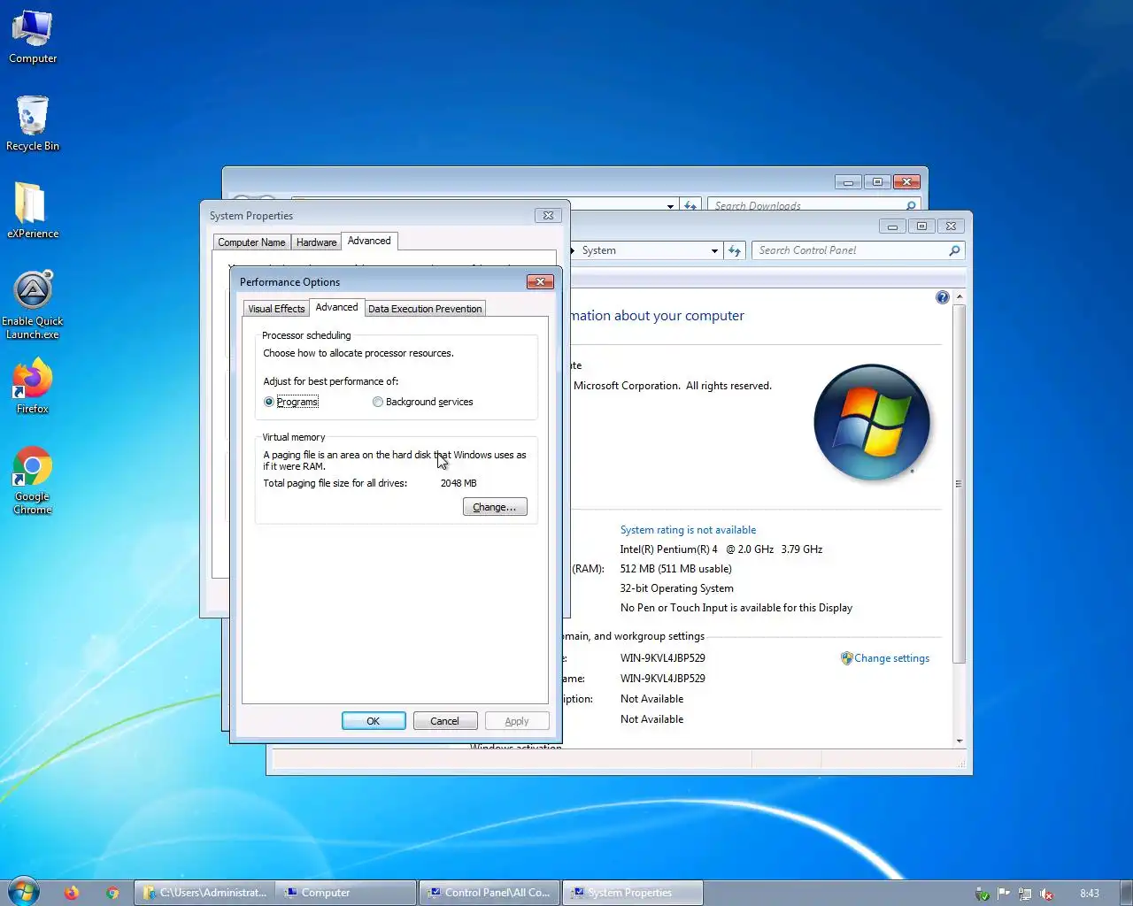Open the Data Execution Prevention tab
Image resolution: width=1133 pixels, height=906 pixels.
[x=425, y=309]
